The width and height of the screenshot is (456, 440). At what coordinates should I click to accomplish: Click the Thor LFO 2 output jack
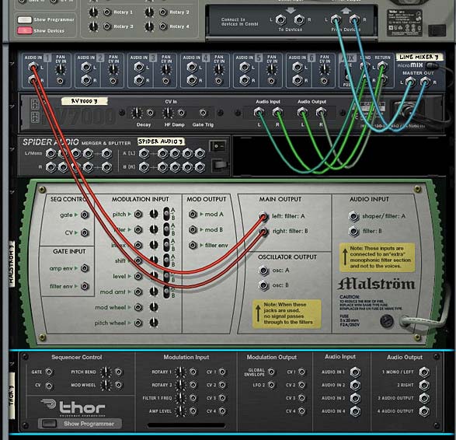click(x=271, y=385)
